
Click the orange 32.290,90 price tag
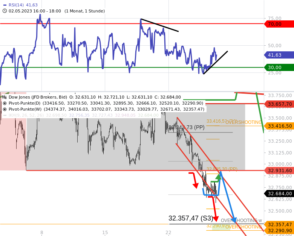click(x=279, y=231)
